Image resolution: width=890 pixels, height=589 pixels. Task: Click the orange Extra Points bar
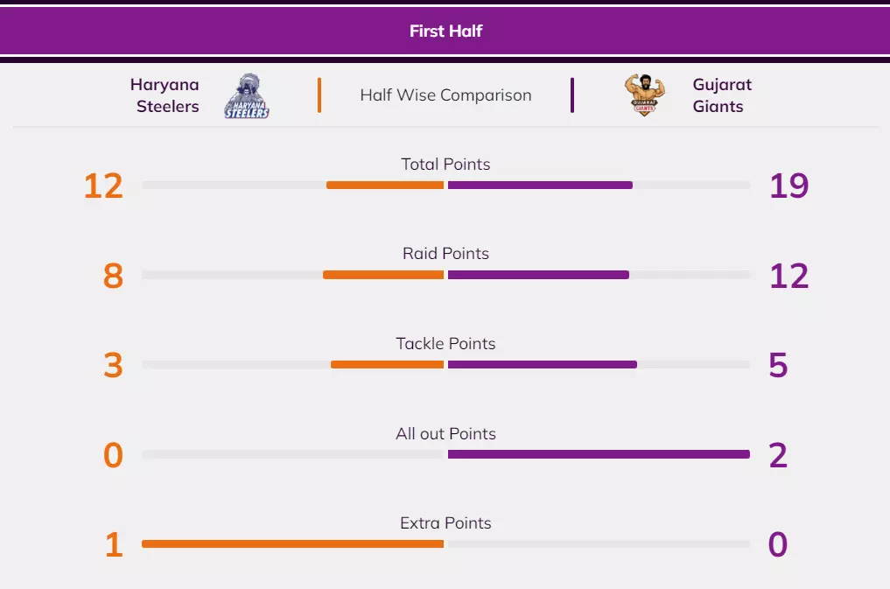coord(292,543)
